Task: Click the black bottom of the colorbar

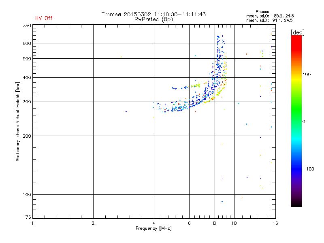Action: point(296,204)
